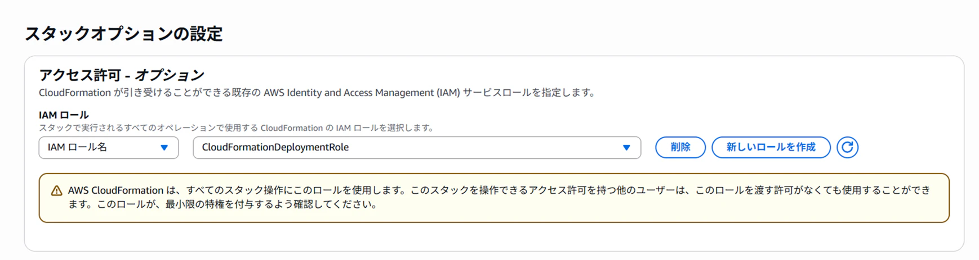Image resolution: width=979 pixels, height=260 pixels.
Task: Click the warning's second line about 最小限の特権
Action: pos(223,204)
